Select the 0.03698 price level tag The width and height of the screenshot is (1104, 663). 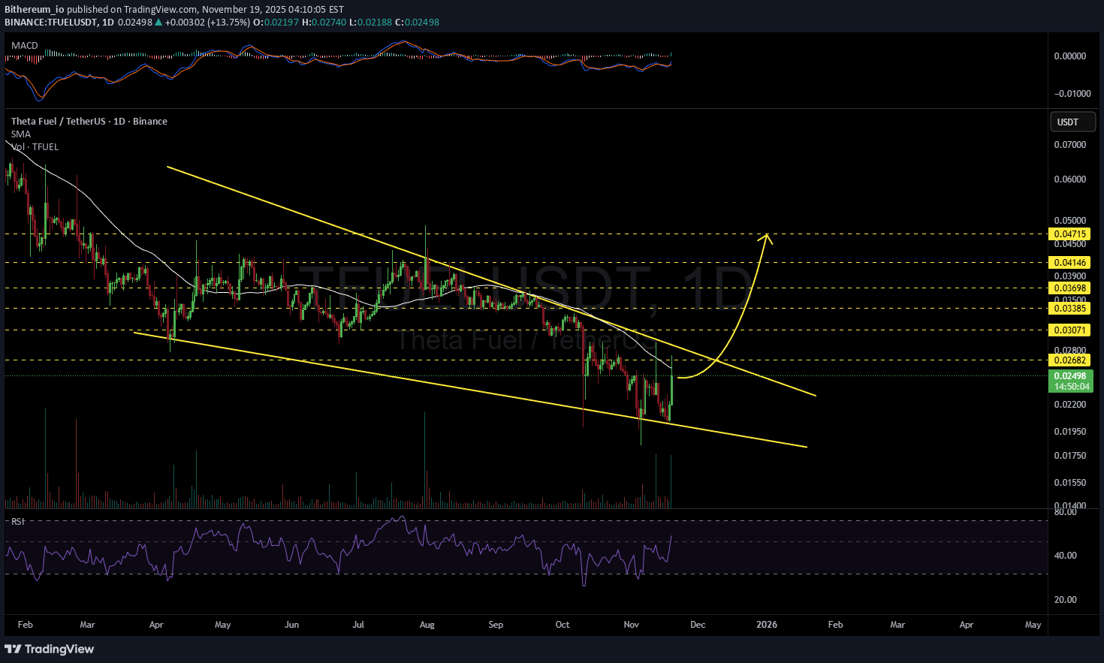(1069, 288)
